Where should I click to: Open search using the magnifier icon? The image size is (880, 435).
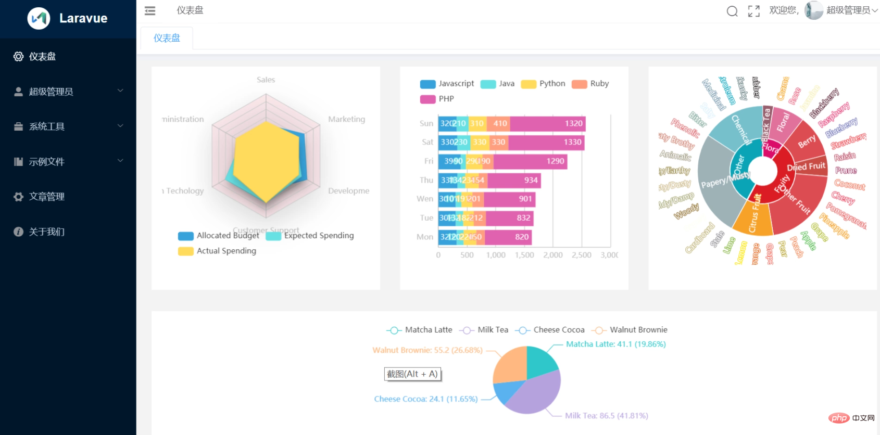tap(732, 11)
